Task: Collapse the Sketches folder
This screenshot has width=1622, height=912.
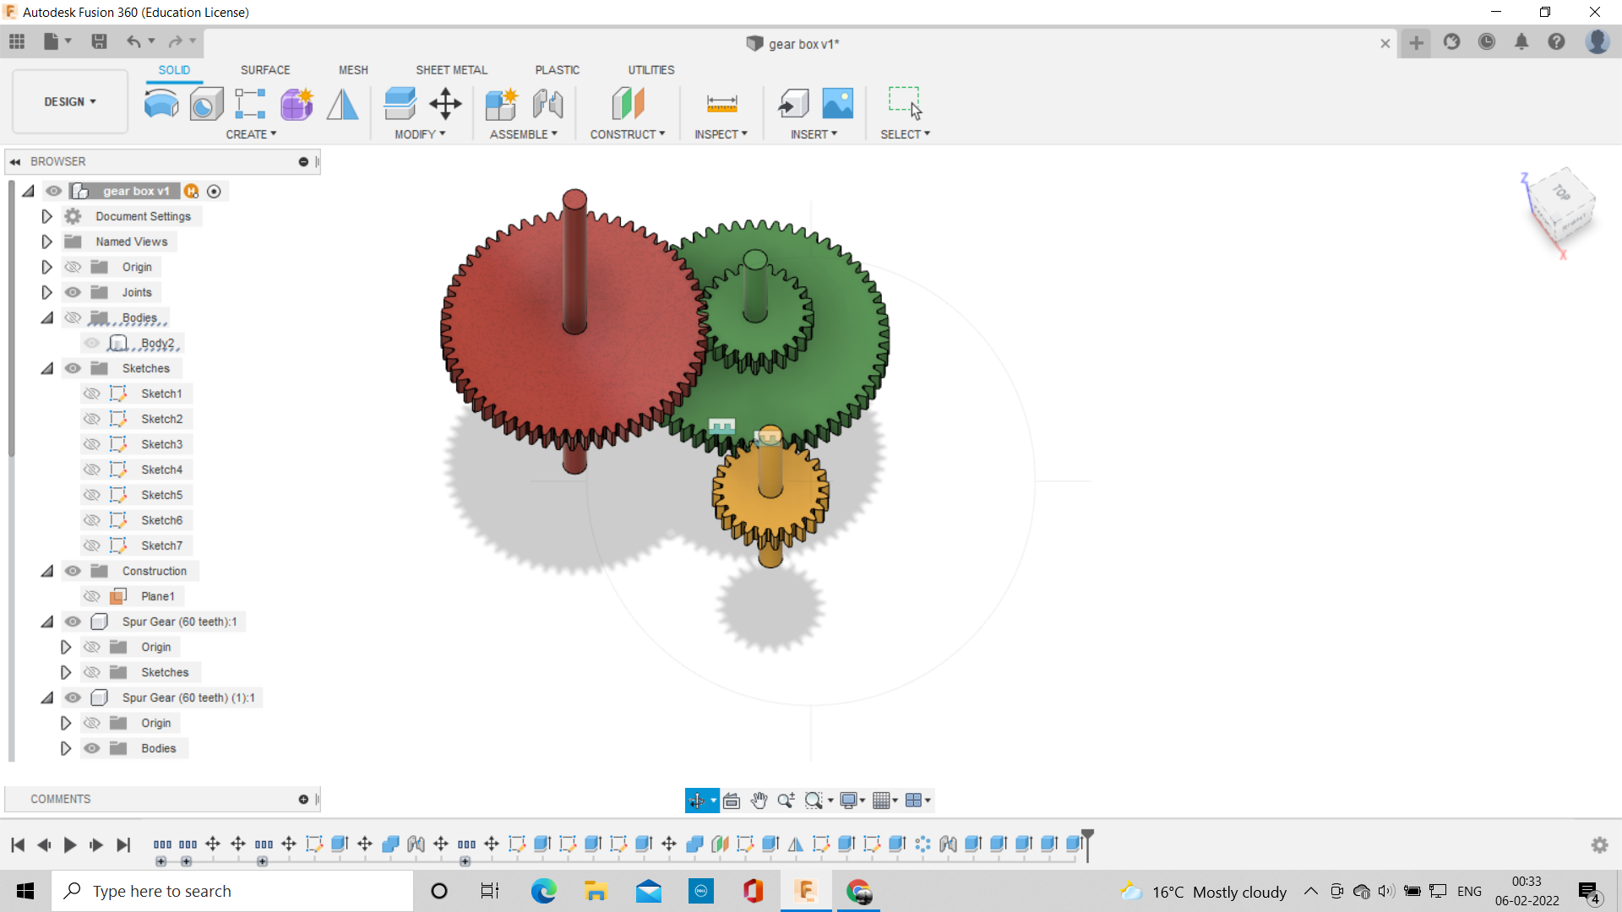Action: [x=46, y=368]
